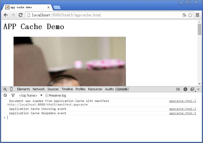Minimize the Chrome window
The image size is (203, 143).
[x=181, y=2]
